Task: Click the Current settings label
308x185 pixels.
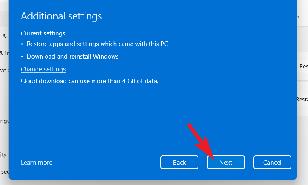Action: pyautogui.click(x=44, y=33)
